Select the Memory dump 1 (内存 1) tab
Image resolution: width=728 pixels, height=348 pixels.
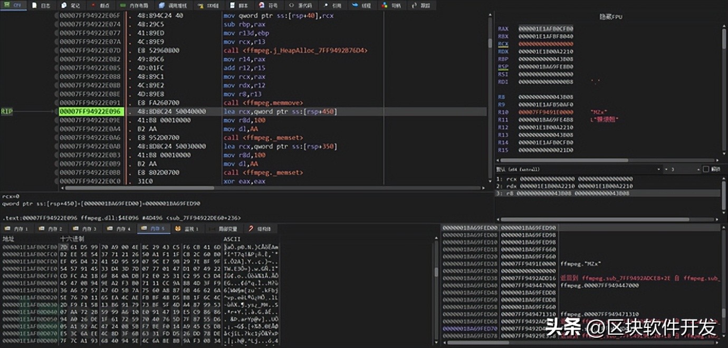18,229
